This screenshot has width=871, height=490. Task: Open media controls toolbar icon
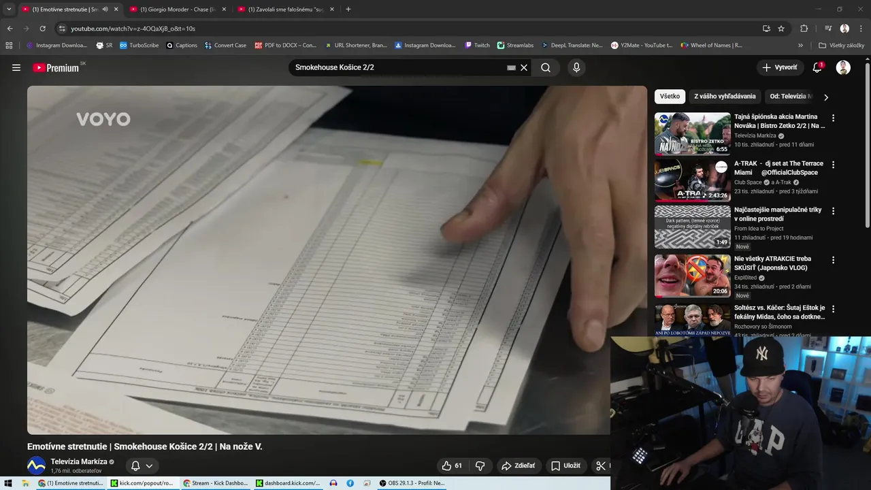[828, 29]
